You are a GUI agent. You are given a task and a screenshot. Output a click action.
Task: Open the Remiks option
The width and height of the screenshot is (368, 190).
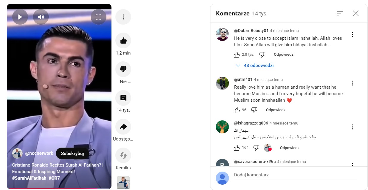(123, 155)
